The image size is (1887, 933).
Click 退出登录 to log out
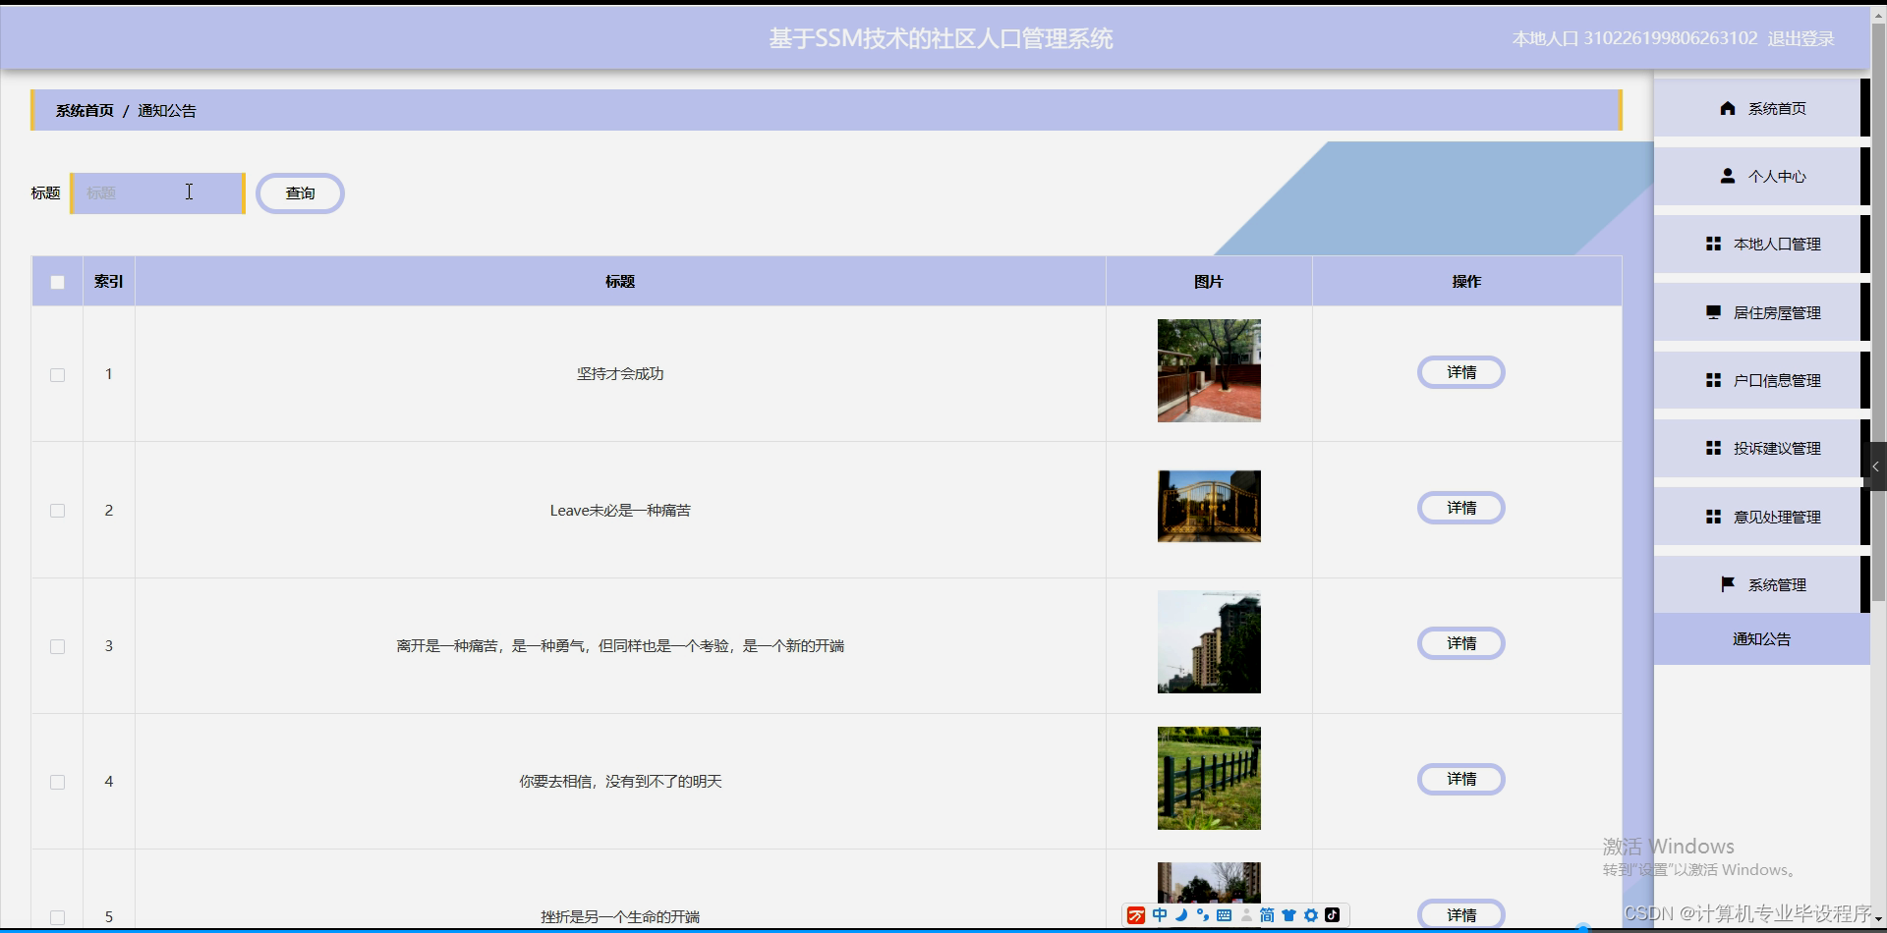[x=1801, y=38]
